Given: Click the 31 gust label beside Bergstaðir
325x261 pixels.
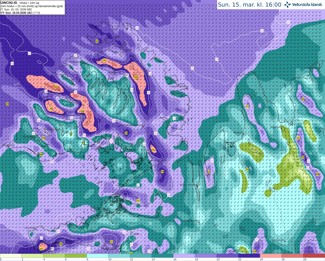Looking at the screenshot, I should 298,138.
